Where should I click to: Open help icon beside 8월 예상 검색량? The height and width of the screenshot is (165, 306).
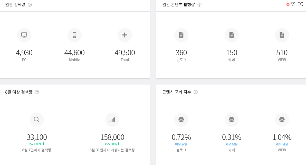(37, 92)
